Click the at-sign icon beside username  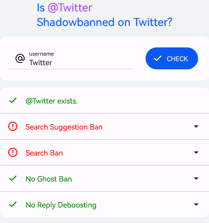(20, 58)
